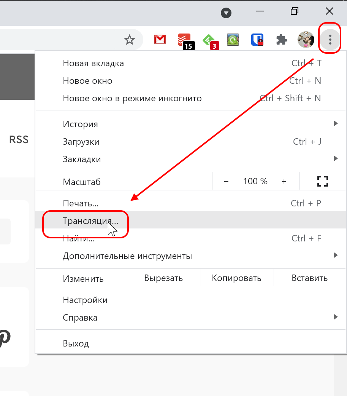Open the Extensions puzzle piece menu
Image resolution: width=347 pixels, height=396 pixels.
click(281, 40)
